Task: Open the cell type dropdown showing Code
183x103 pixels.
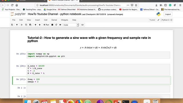Action: (x=71, y=25)
